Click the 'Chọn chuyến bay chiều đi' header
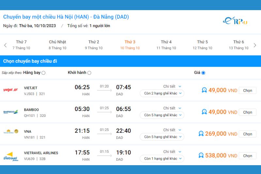 30,61
